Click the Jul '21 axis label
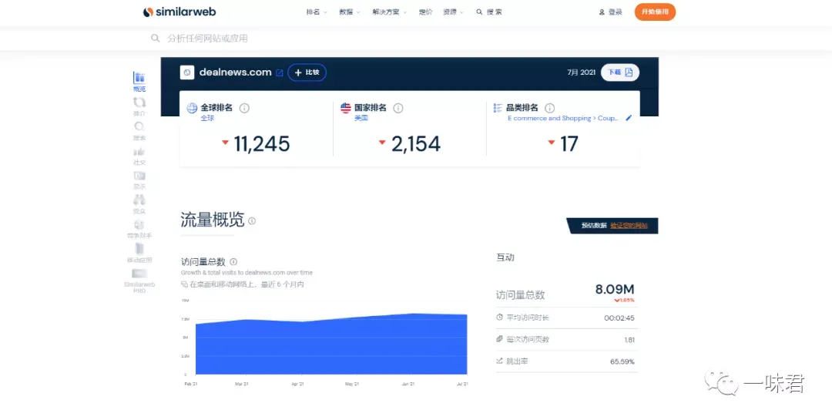The height and width of the screenshot is (420, 832). 462,384
